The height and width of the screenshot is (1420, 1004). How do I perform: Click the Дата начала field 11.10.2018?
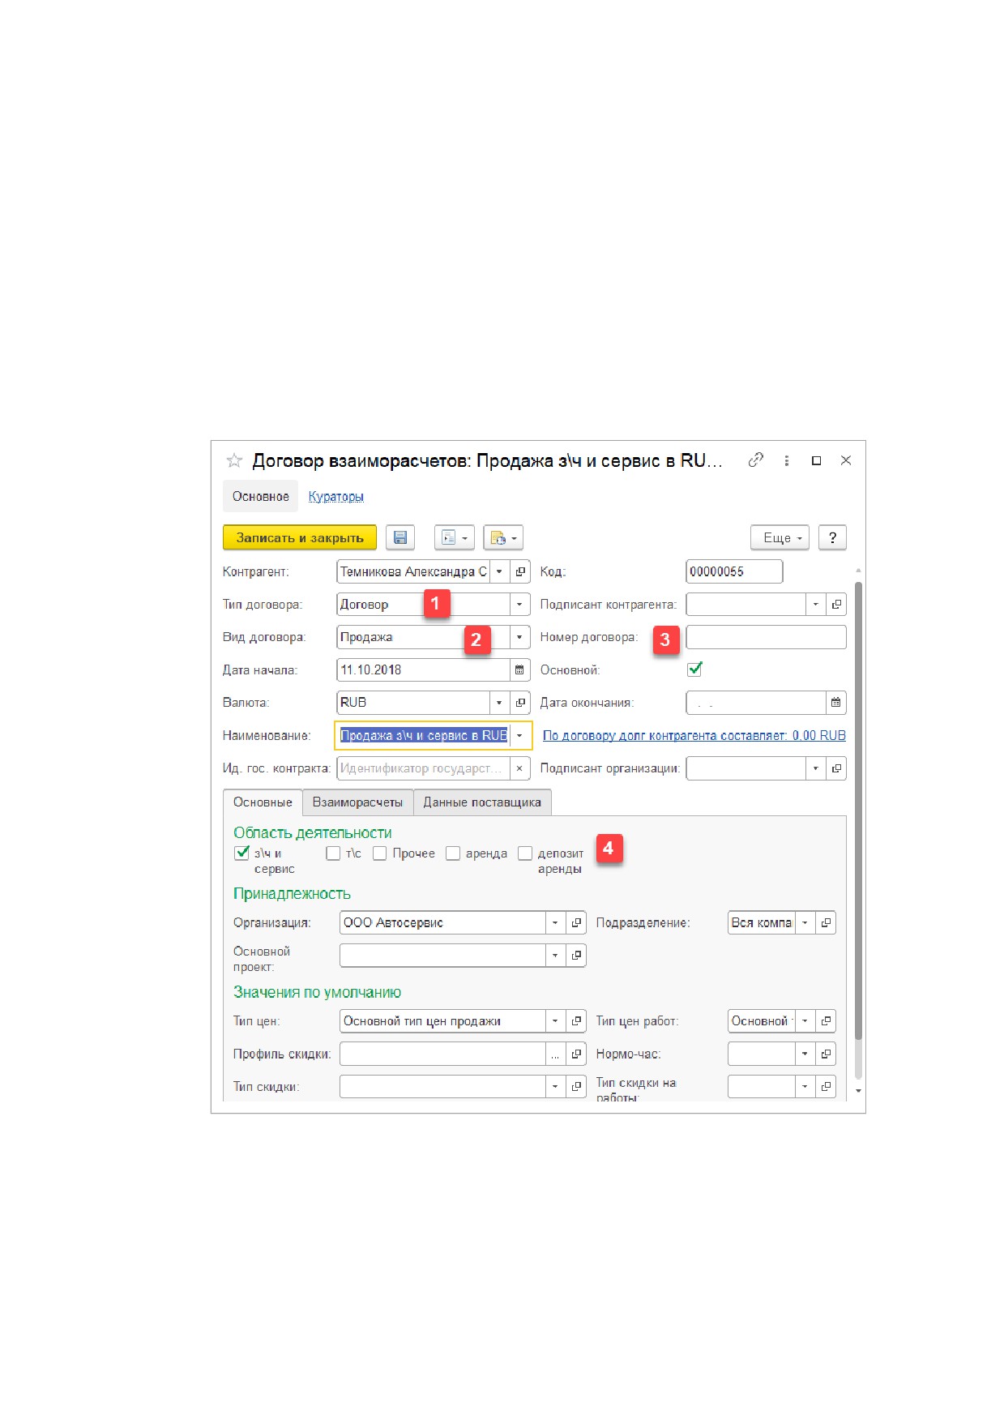coord(423,670)
